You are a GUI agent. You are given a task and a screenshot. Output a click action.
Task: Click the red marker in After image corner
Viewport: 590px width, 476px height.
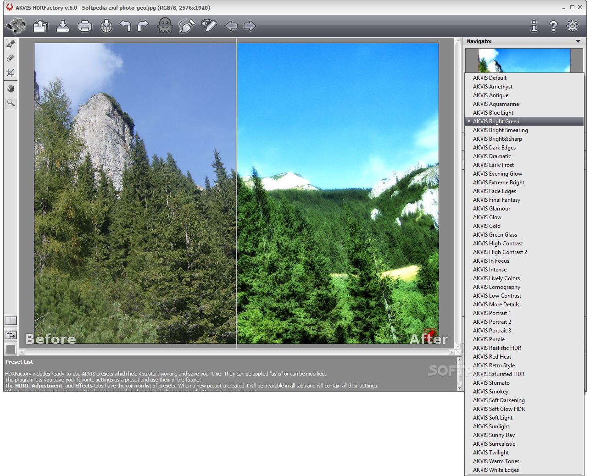(430, 333)
